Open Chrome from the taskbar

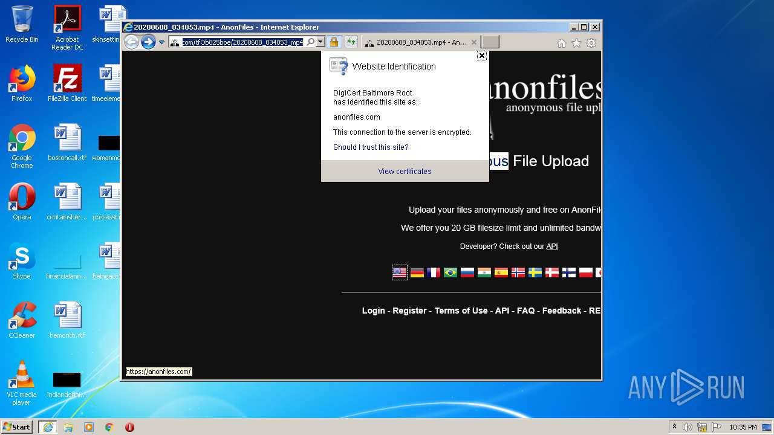pyautogui.click(x=109, y=427)
